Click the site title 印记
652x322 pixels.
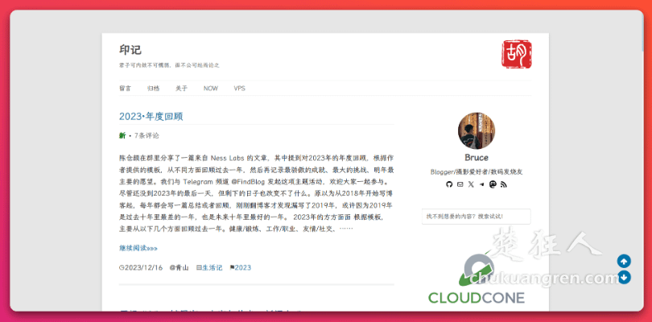coord(130,50)
